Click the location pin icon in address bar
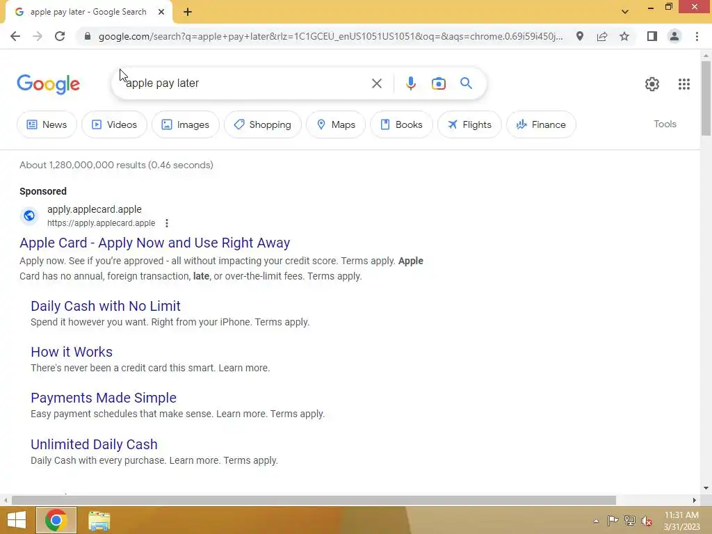Viewport: 712px width, 534px height. click(580, 36)
